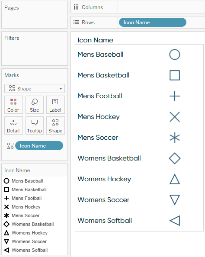Select Icon Name pill on Rows shelf
The height and width of the screenshot is (257, 205).
(x=152, y=22)
